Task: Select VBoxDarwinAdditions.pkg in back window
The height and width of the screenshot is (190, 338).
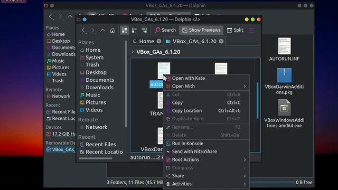Action: pos(284,81)
